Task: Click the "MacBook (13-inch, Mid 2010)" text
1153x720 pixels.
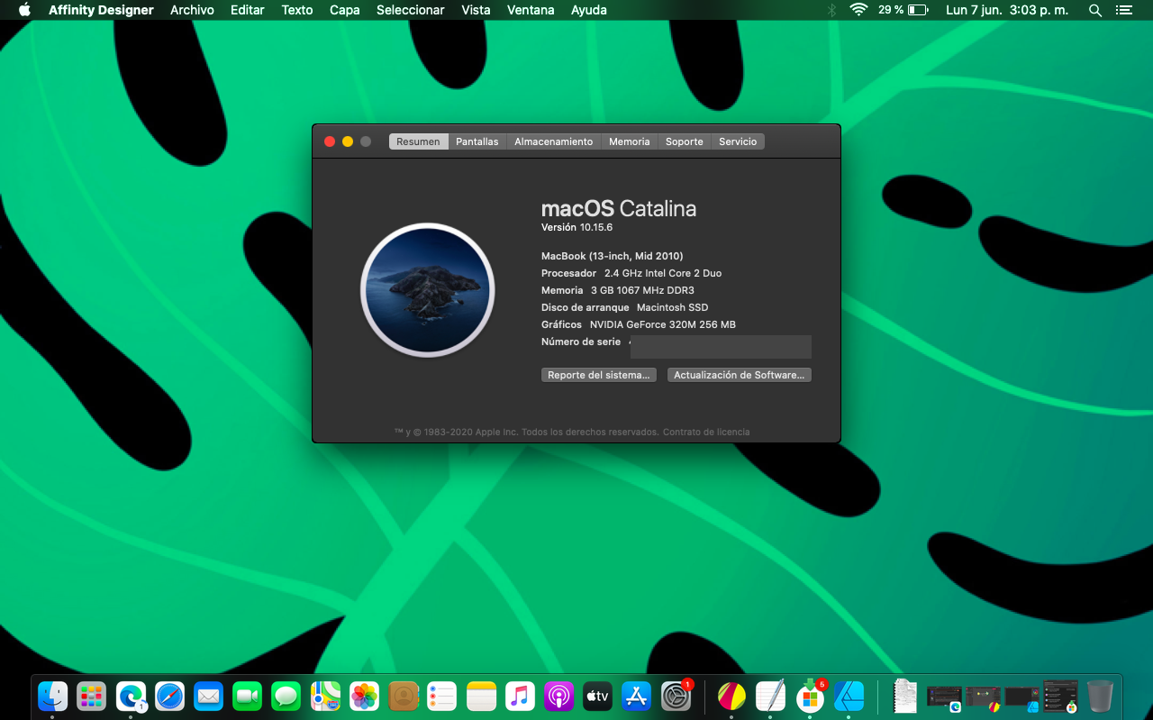Action: [x=613, y=256]
